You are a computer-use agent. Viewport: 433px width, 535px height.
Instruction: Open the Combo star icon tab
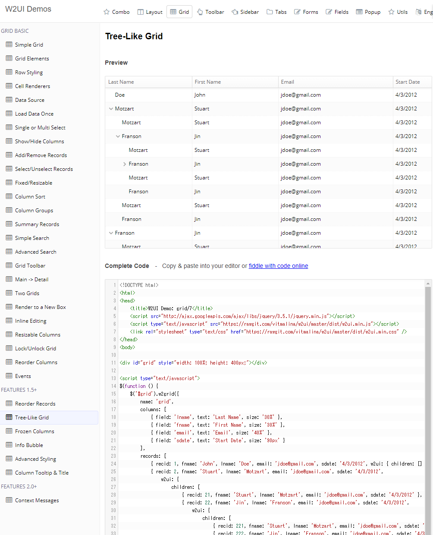[x=107, y=12]
